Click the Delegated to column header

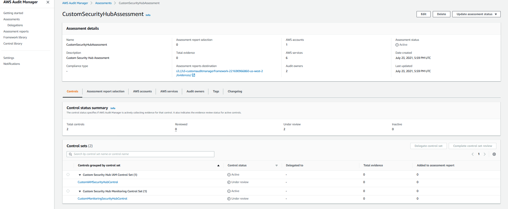(x=294, y=166)
